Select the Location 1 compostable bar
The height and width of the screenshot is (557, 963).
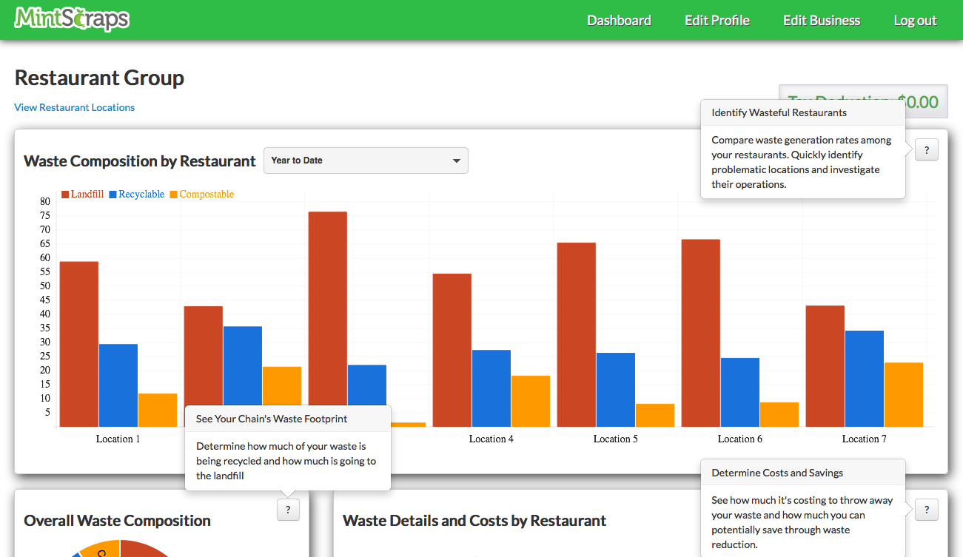pos(158,410)
